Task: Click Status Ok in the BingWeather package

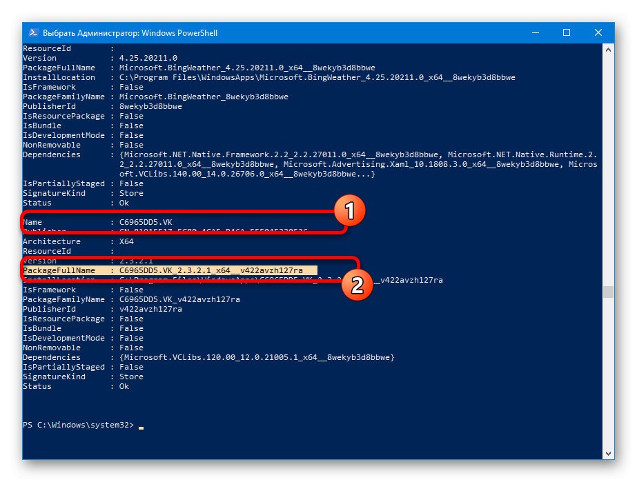Action: pyautogui.click(x=124, y=203)
